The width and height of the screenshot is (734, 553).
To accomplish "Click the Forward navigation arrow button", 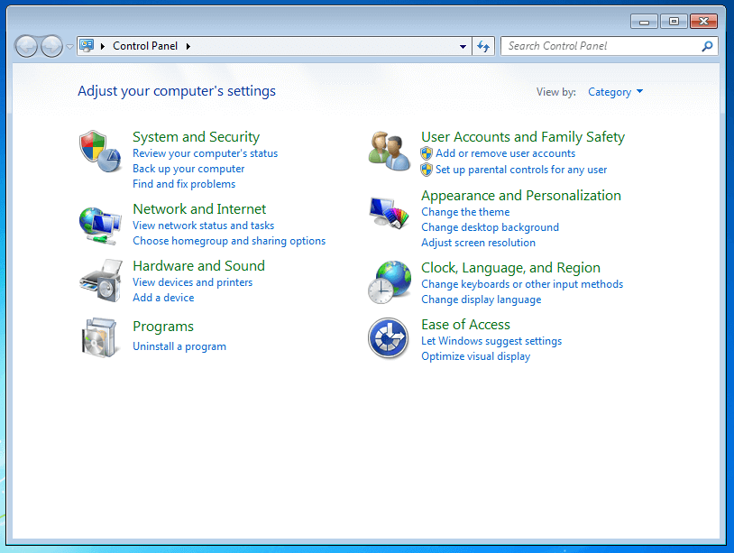I will (51, 46).
